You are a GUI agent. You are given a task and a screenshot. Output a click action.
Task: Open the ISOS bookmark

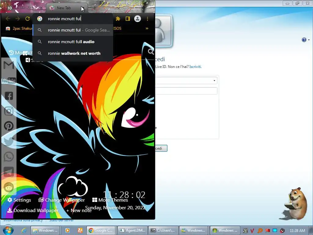coord(117,28)
